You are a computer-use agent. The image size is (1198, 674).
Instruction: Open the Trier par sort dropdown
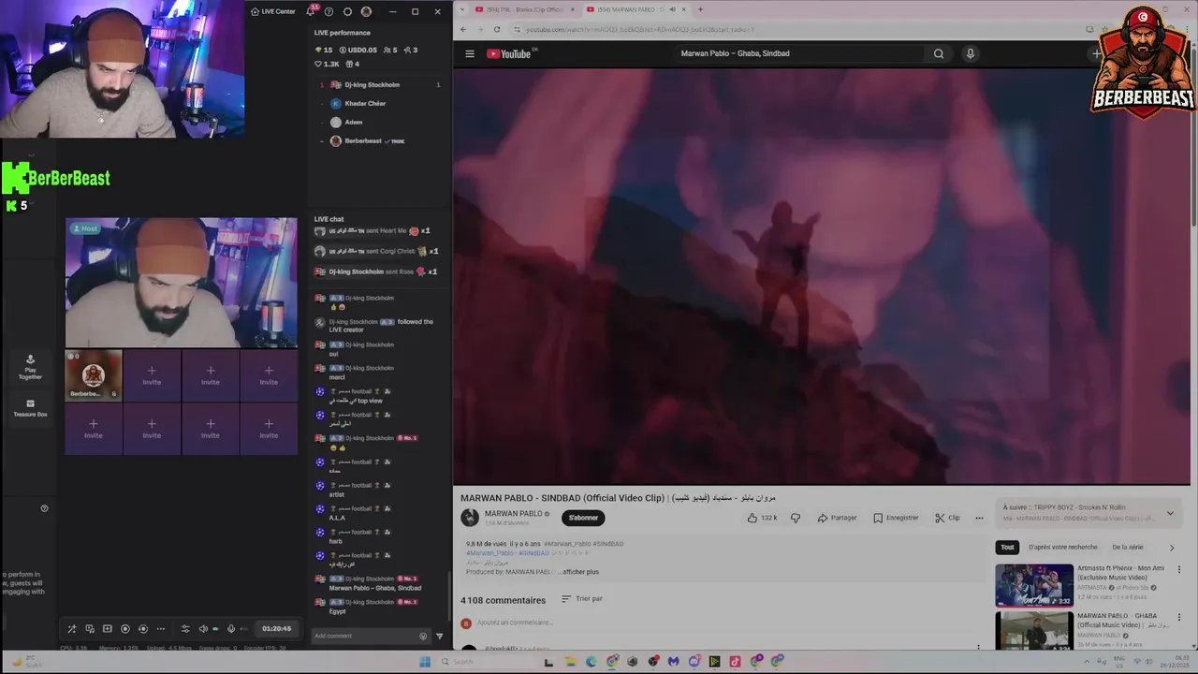(x=582, y=599)
